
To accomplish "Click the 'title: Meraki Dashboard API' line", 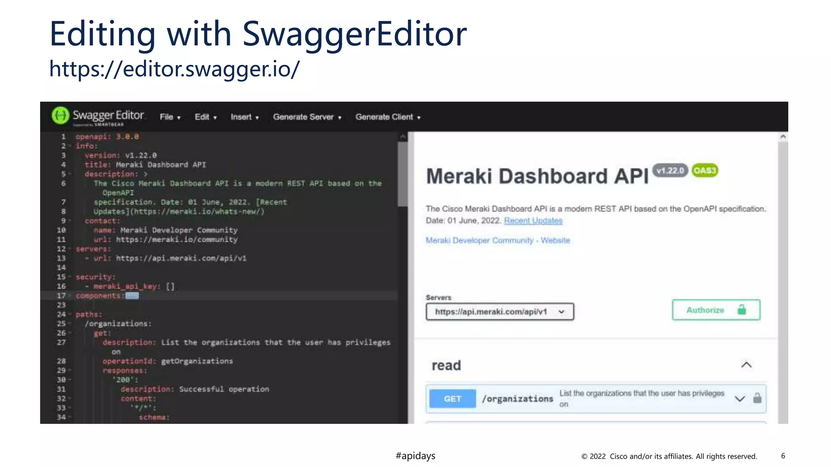I will pos(145,165).
